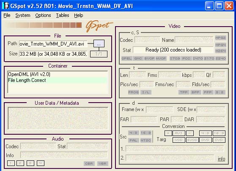Click the BFF field order indicator

(x=196, y=92)
